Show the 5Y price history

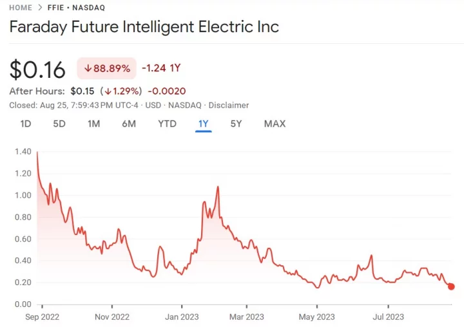click(236, 124)
